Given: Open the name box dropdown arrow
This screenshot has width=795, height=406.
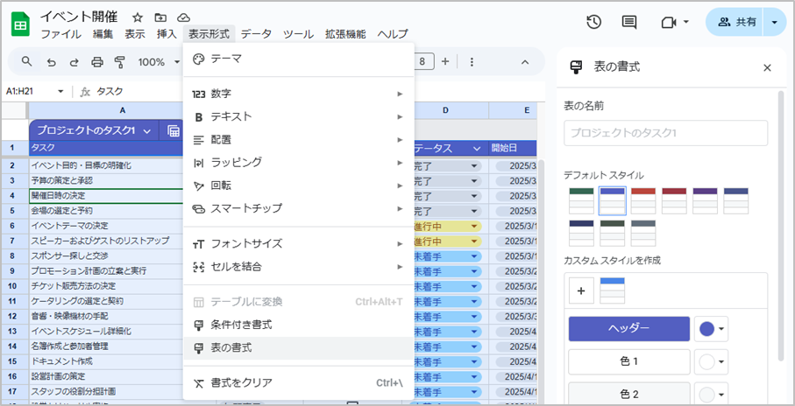Looking at the screenshot, I should coord(60,92).
